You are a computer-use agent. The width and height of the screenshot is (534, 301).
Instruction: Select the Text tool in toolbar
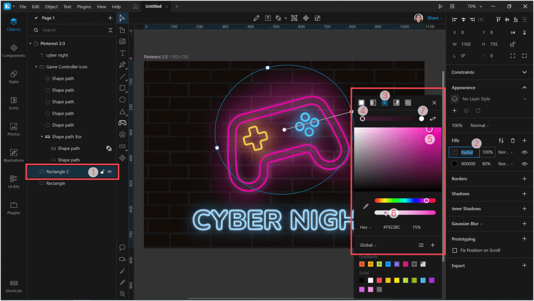coord(122,53)
